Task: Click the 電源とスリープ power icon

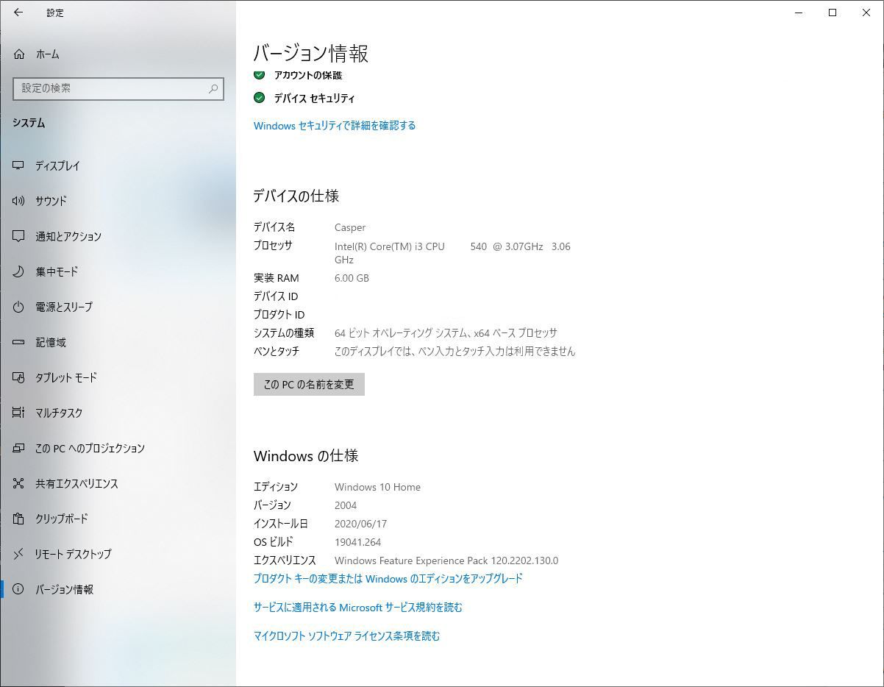Action: pyautogui.click(x=19, y=307)
